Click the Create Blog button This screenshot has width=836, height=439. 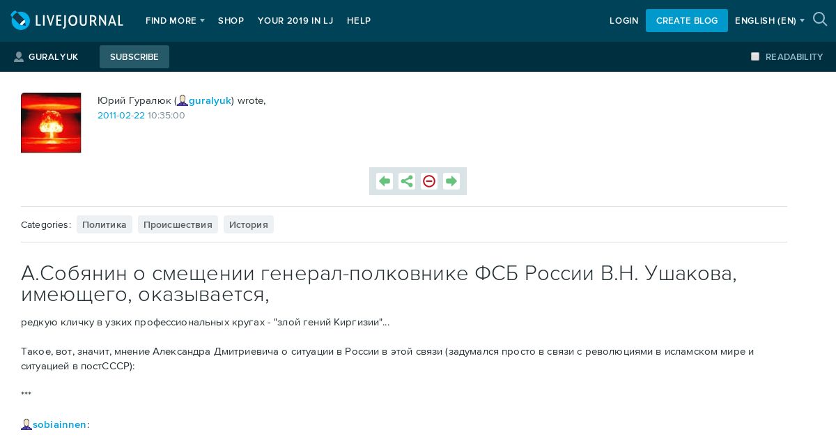coord(687,21)
